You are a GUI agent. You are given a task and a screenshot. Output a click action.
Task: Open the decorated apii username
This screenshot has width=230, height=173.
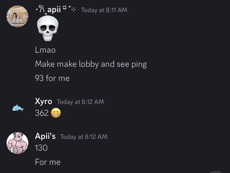click(56, 10)
